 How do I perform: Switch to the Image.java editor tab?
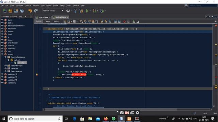tap(43, 17)
